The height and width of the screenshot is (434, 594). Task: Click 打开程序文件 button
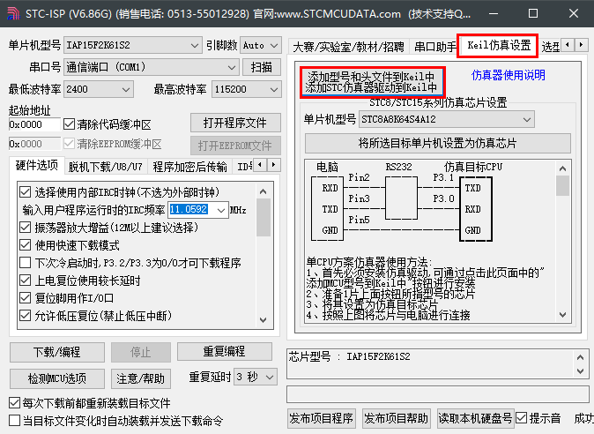[x=235, y=123]
